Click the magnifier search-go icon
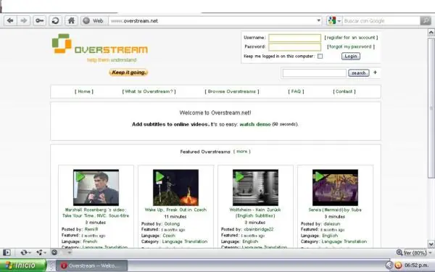The width and height of the screenshot is (435, 272). [x=426, y=20]
